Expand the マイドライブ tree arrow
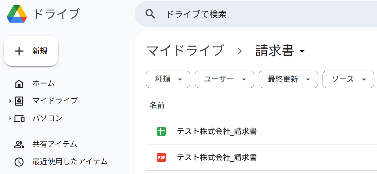This screenshot has width=377, height=174. click(10, 101)
